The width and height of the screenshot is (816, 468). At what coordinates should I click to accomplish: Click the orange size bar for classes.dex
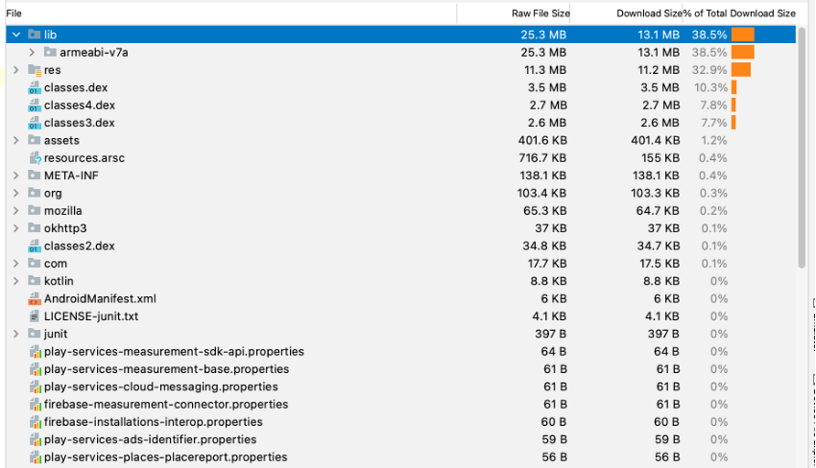(x=733, y=87)
